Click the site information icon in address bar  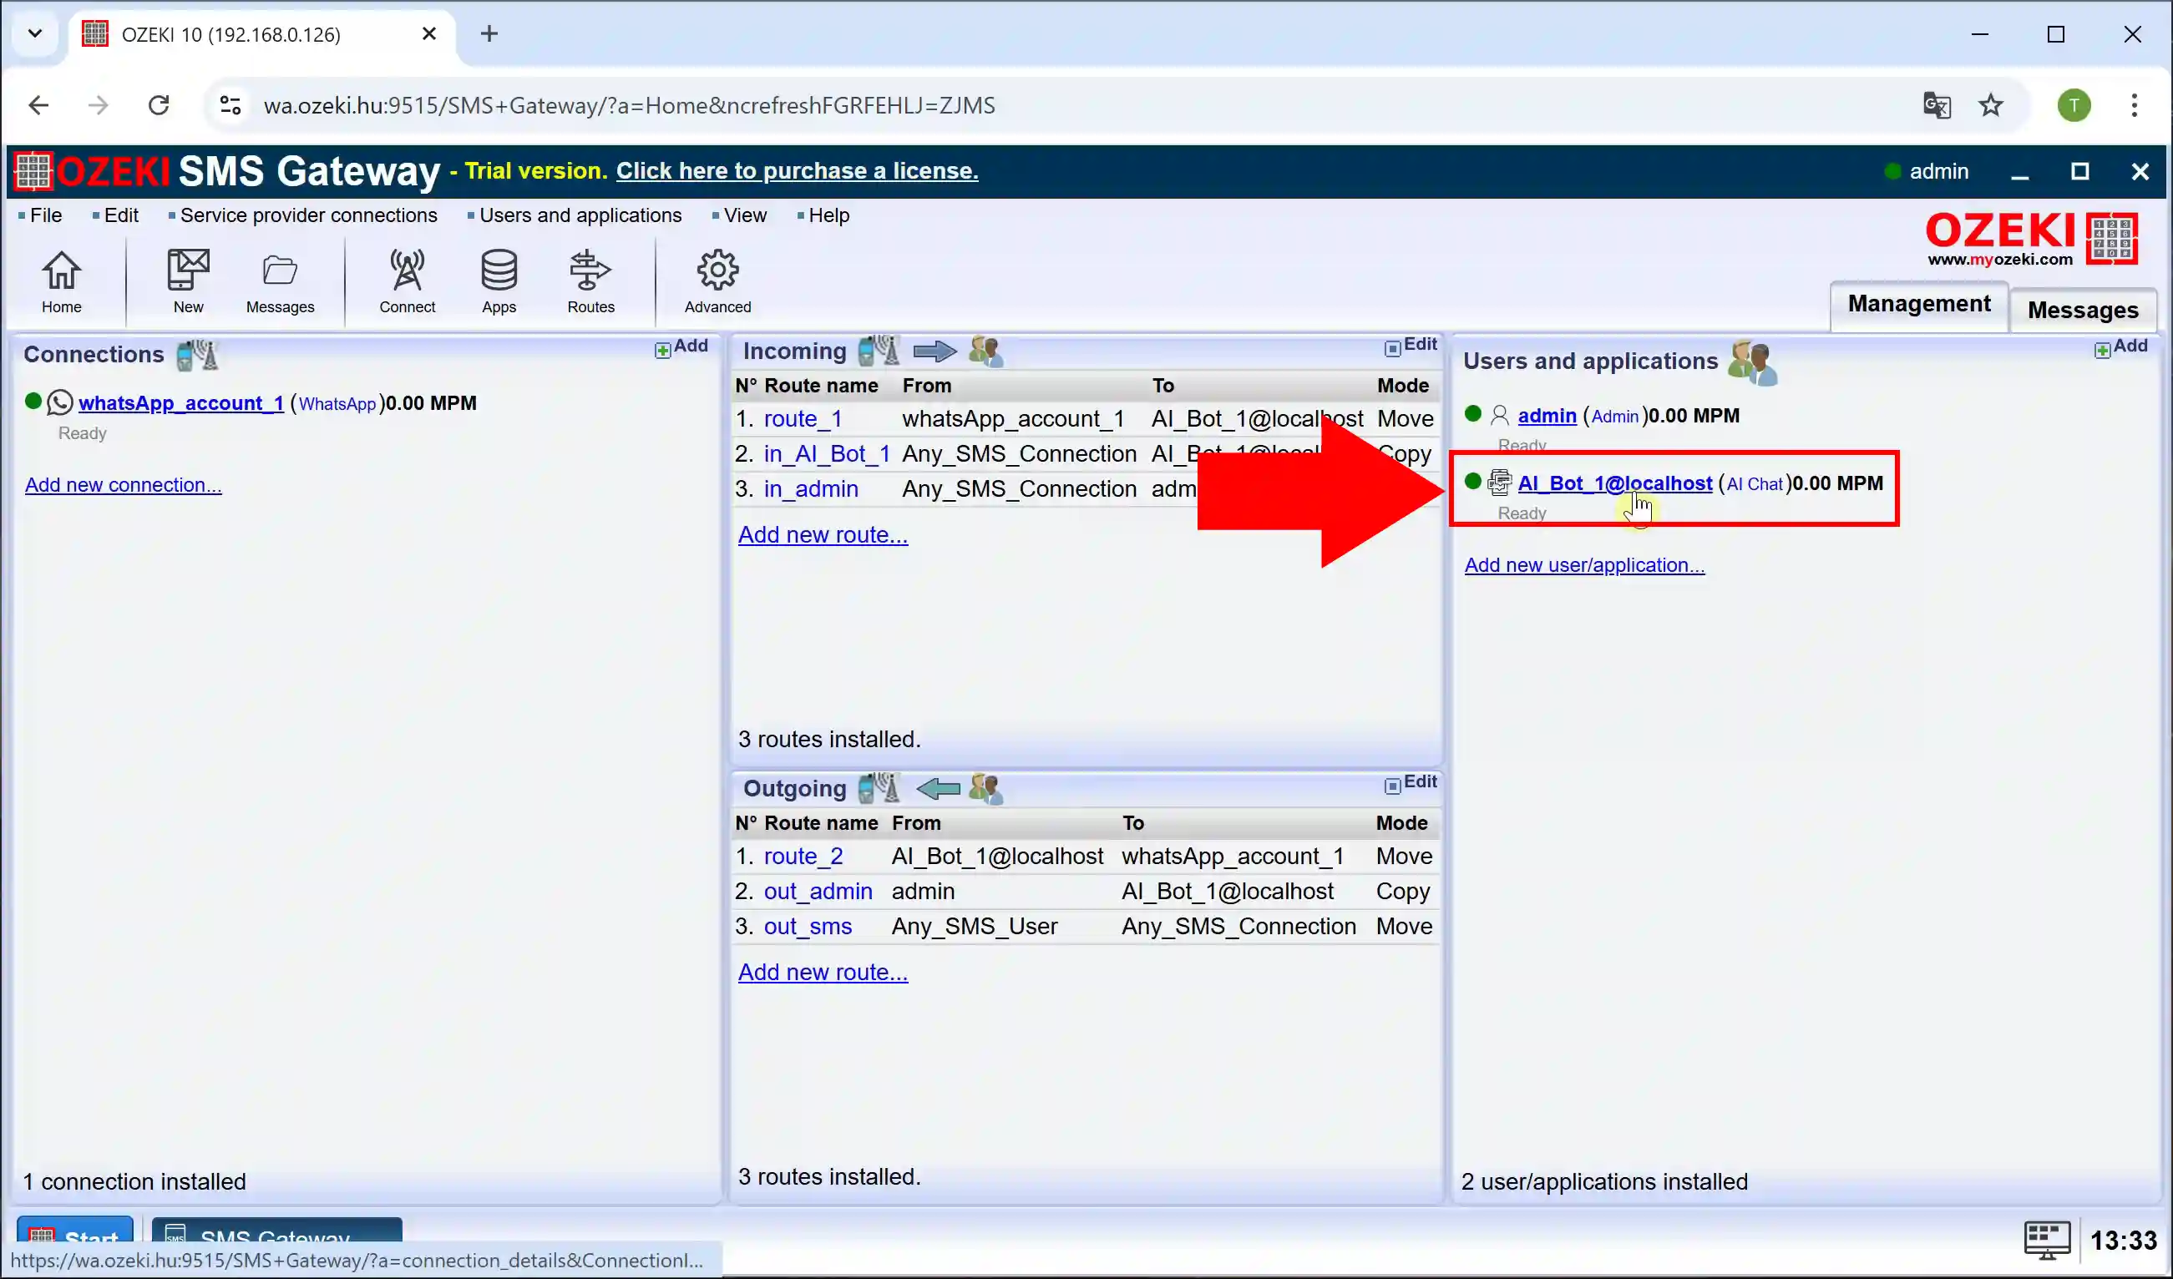point(230,105)
